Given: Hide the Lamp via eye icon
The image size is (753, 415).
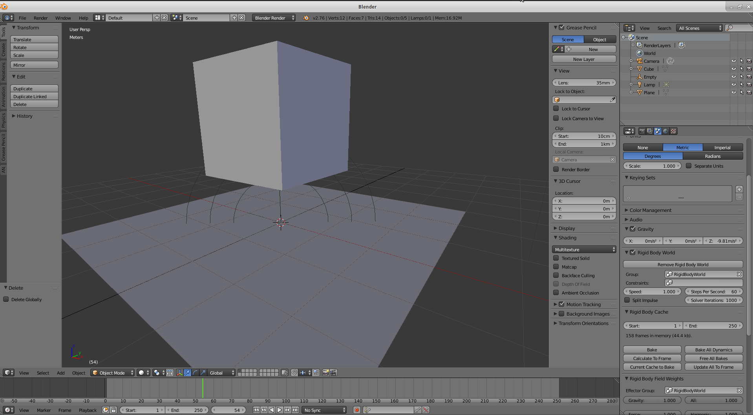Looking at the screenshot, I should click(x=733, y=84).
